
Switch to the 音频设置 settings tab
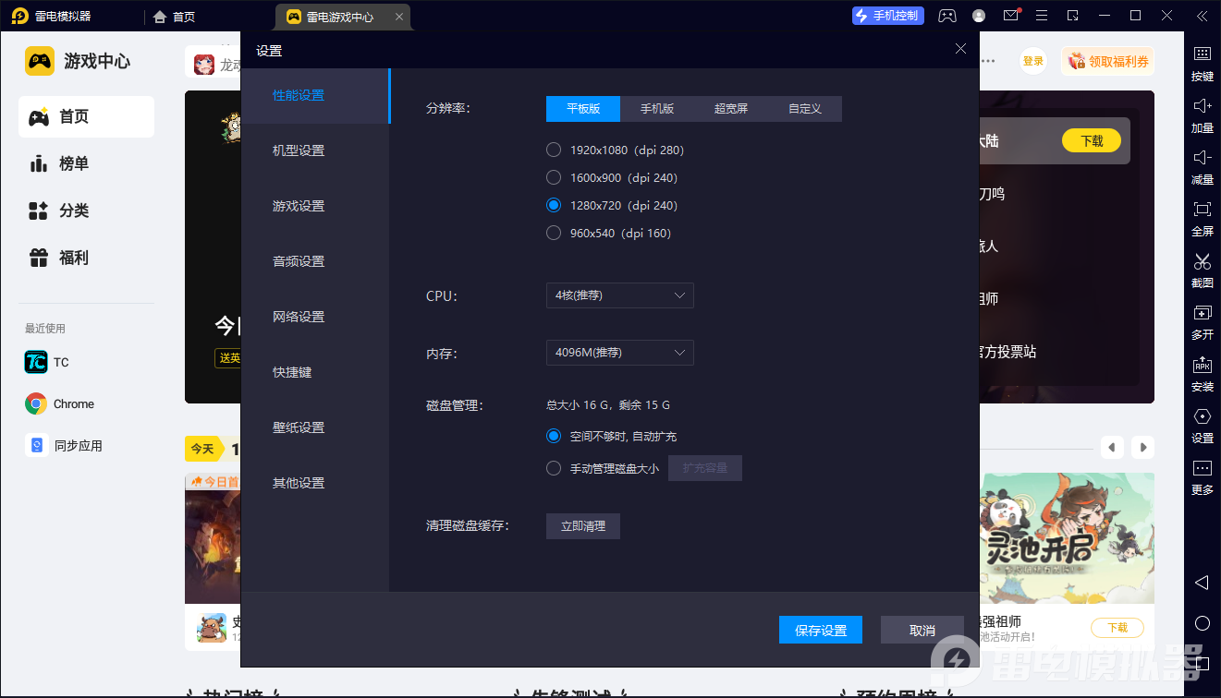click(299, 261)
